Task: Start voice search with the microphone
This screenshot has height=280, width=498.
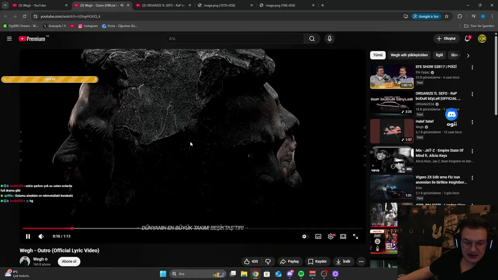Action: click(330, 38)
